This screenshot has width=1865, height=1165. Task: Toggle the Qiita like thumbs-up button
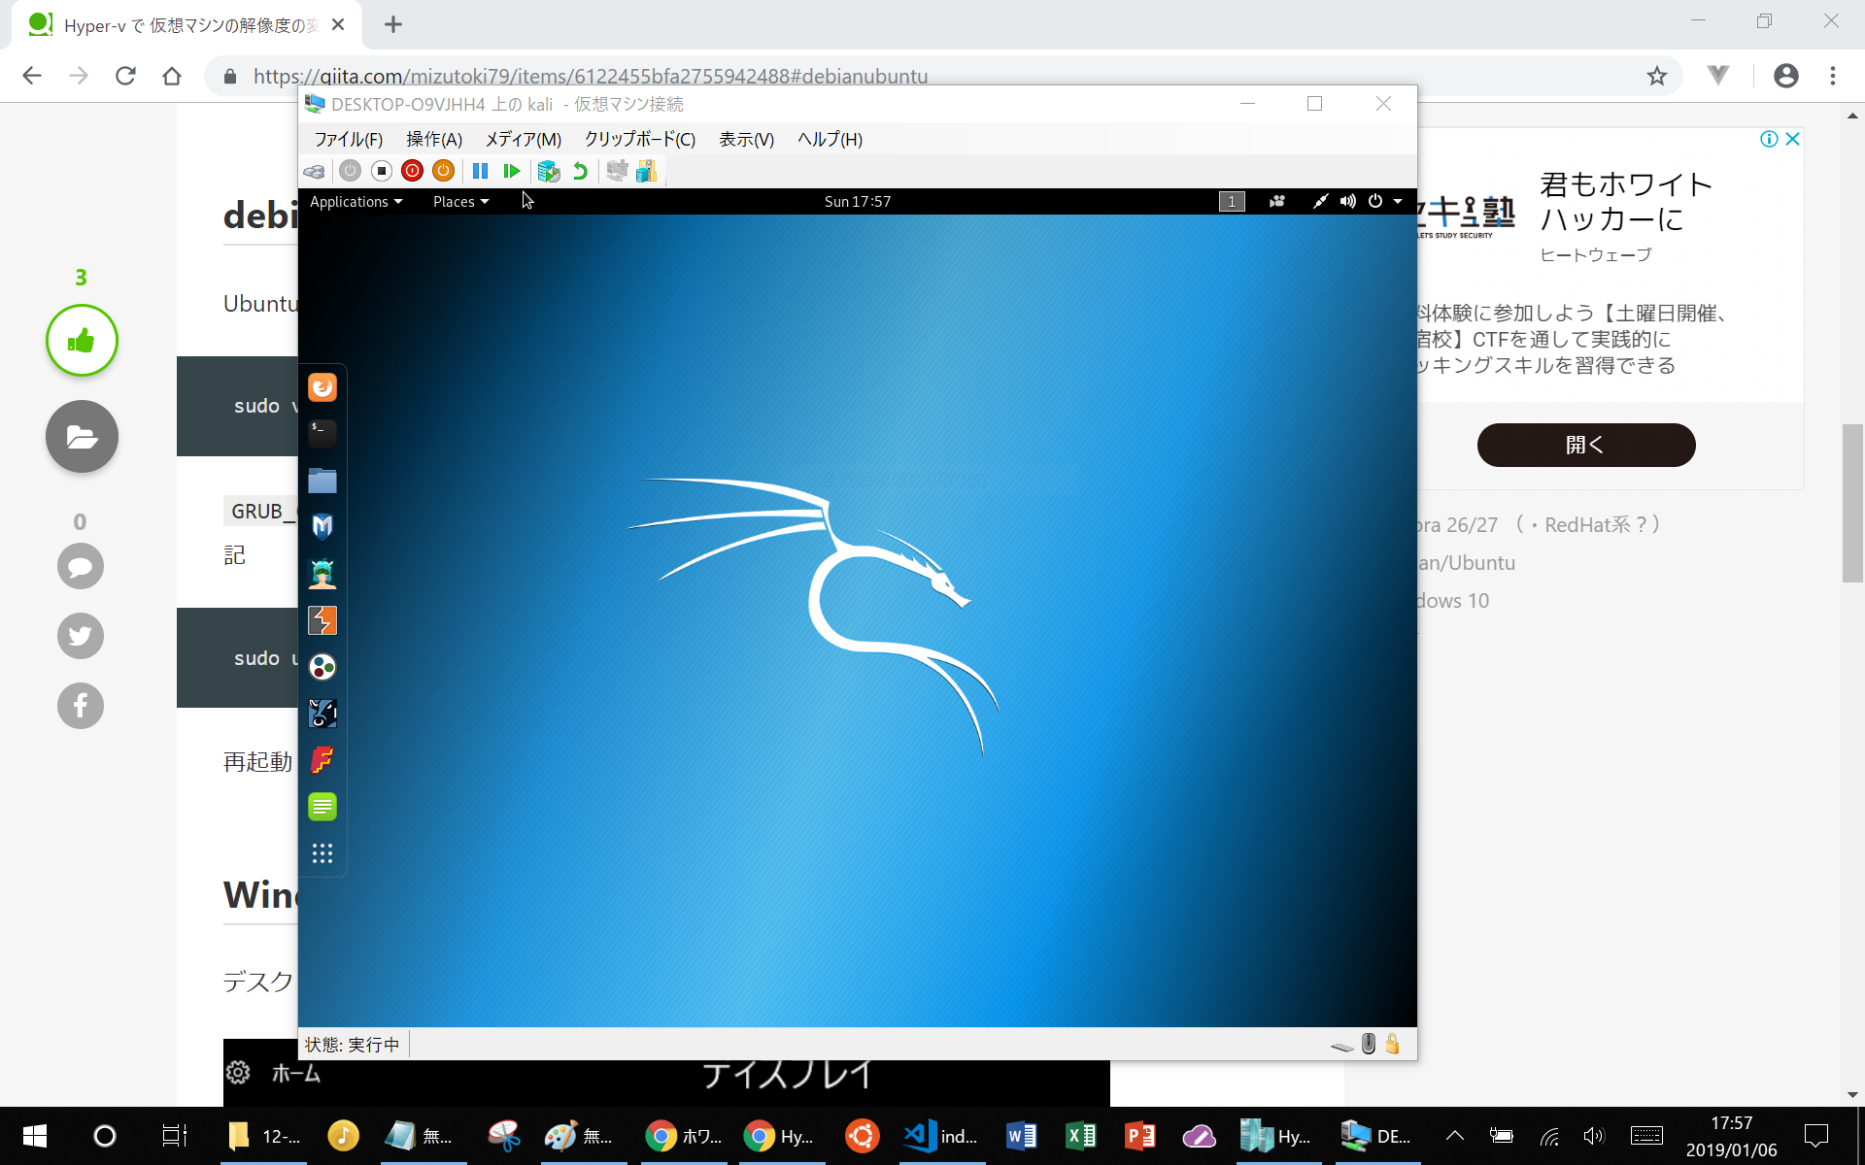click(x=82, y=341)
